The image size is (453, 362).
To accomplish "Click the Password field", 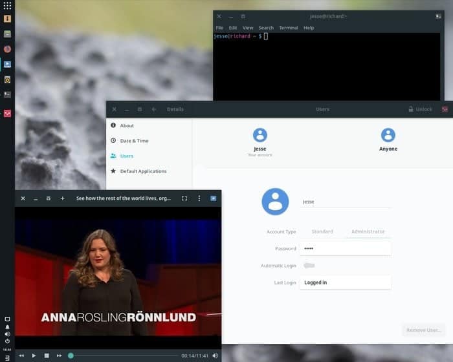I will pos(345,249).
